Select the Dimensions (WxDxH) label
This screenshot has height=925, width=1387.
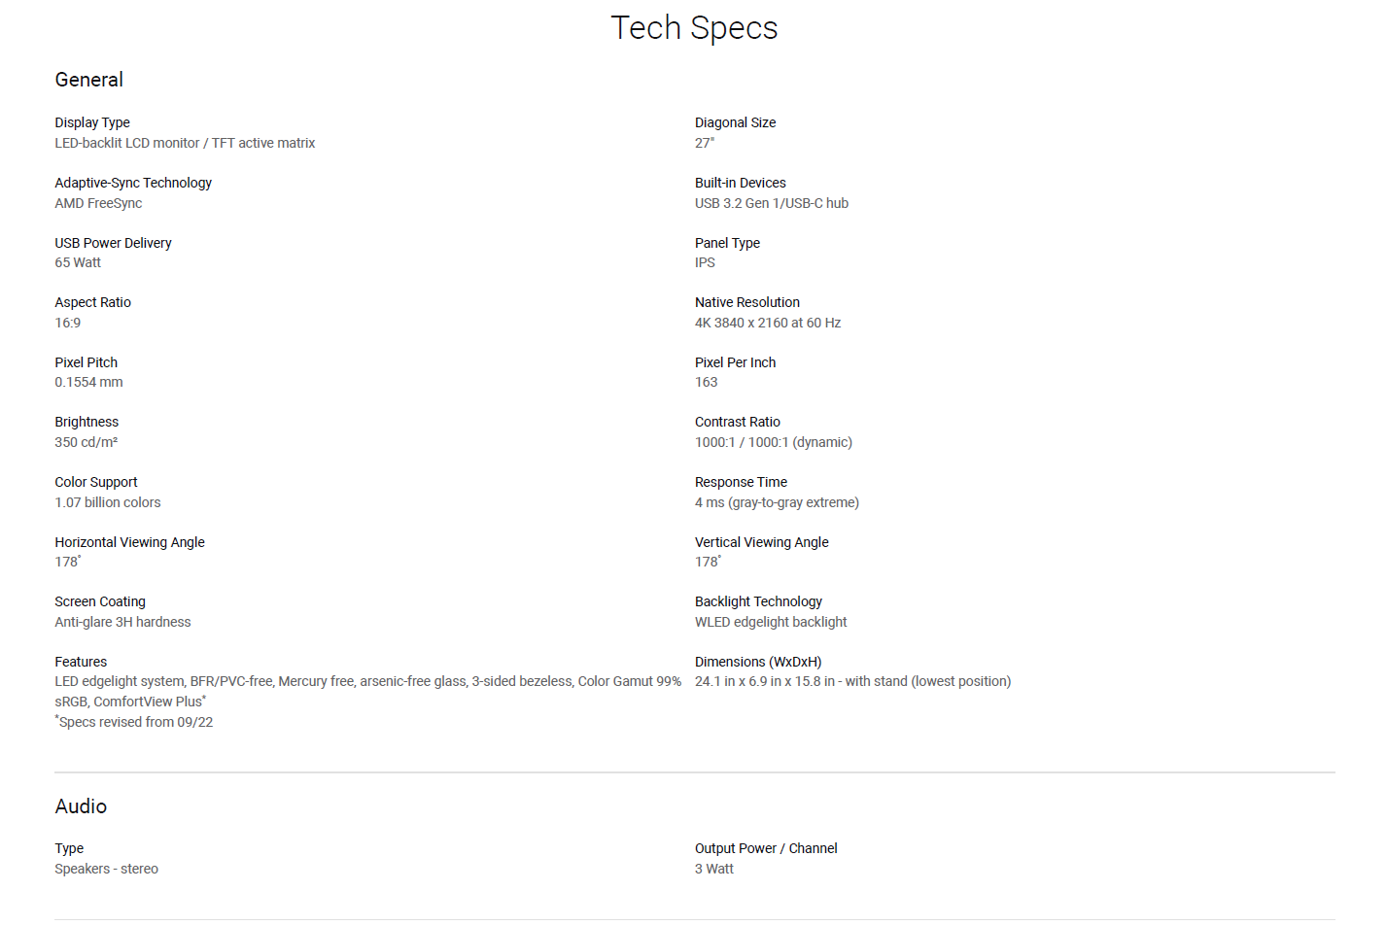tap(758, 662)
